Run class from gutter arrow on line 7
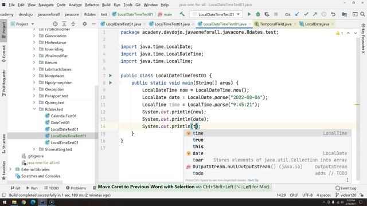The height and width of the screenshot is (206, 367). point(111,76)
